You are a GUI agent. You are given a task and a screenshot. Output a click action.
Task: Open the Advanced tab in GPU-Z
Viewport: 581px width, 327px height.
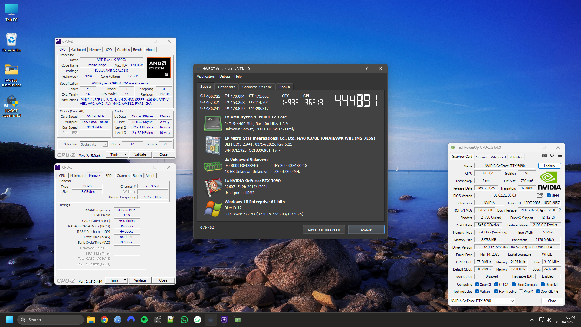498,157
